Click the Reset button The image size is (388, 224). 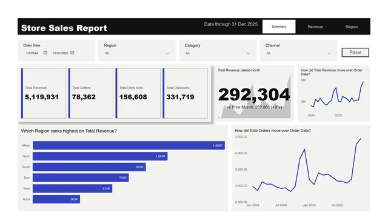[355, 52]
